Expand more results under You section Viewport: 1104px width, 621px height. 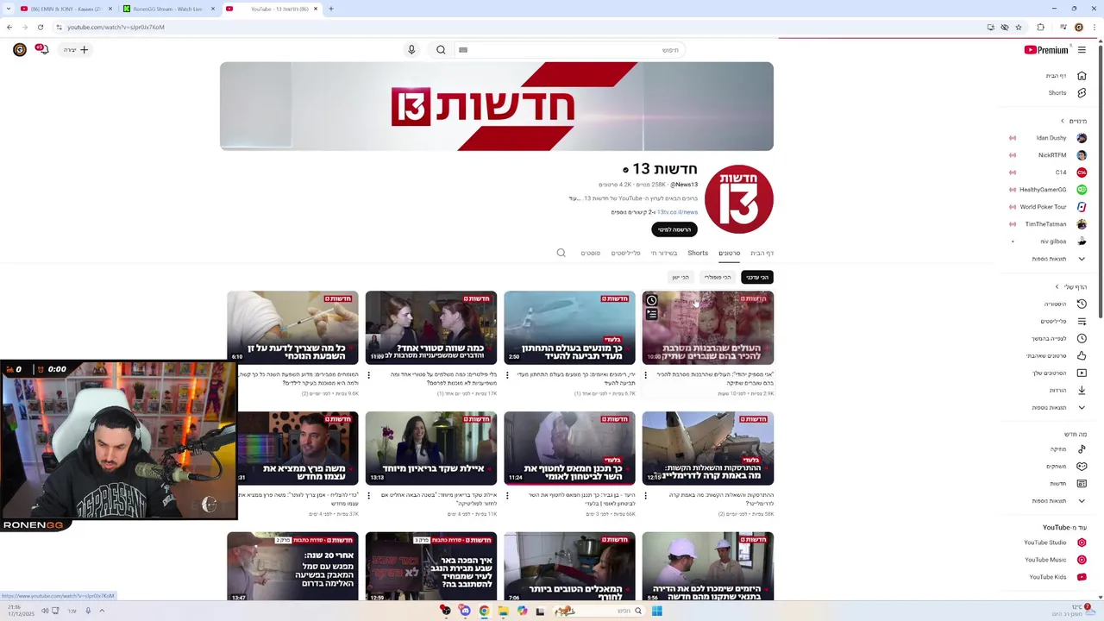[1057, 407]
